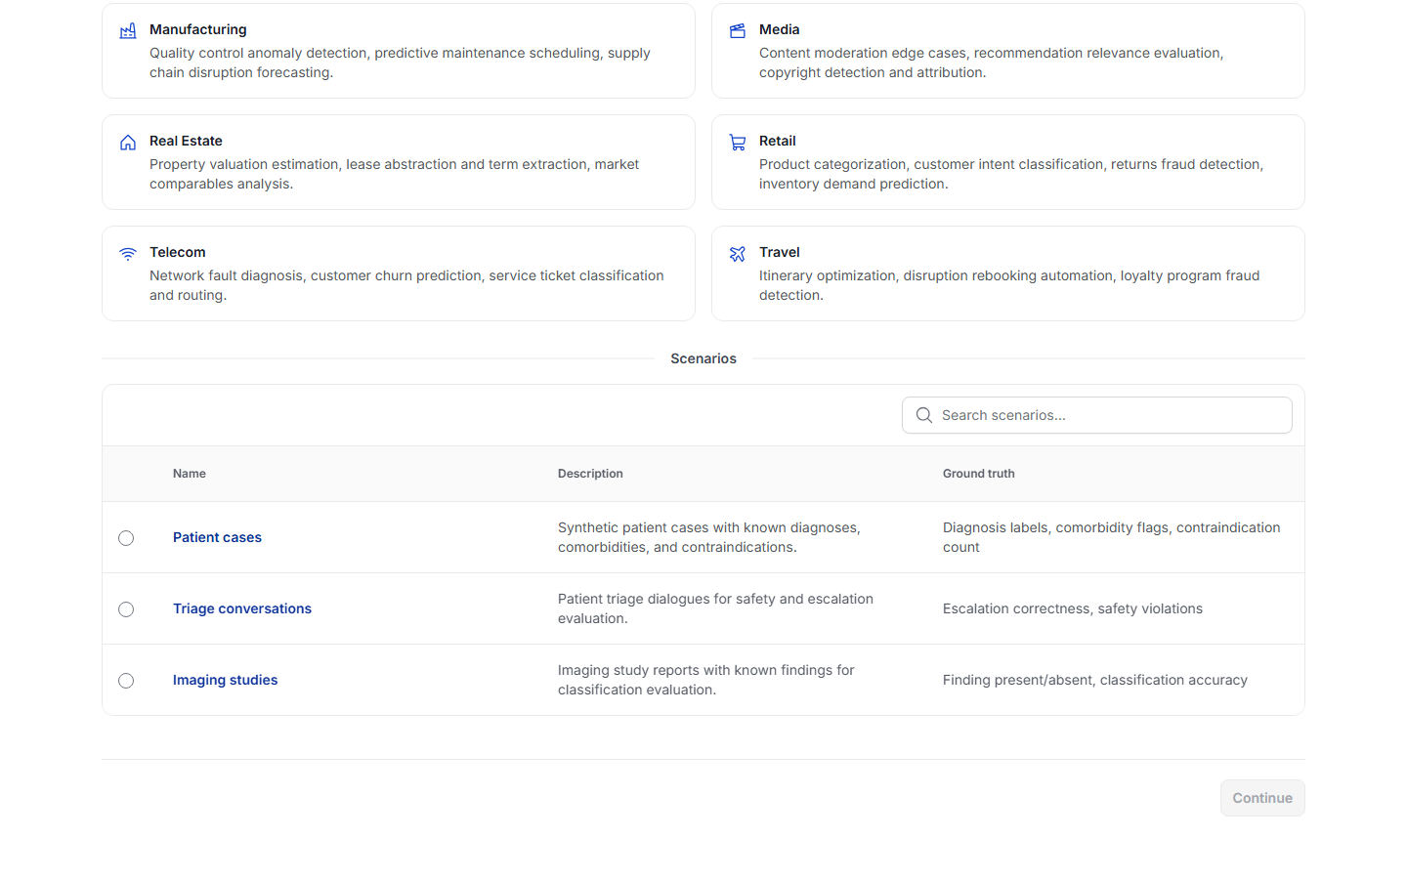Click the Media clapperboard icon
Image resolution: width=1407 pixels, height=879 pixels.
[738, 31]
